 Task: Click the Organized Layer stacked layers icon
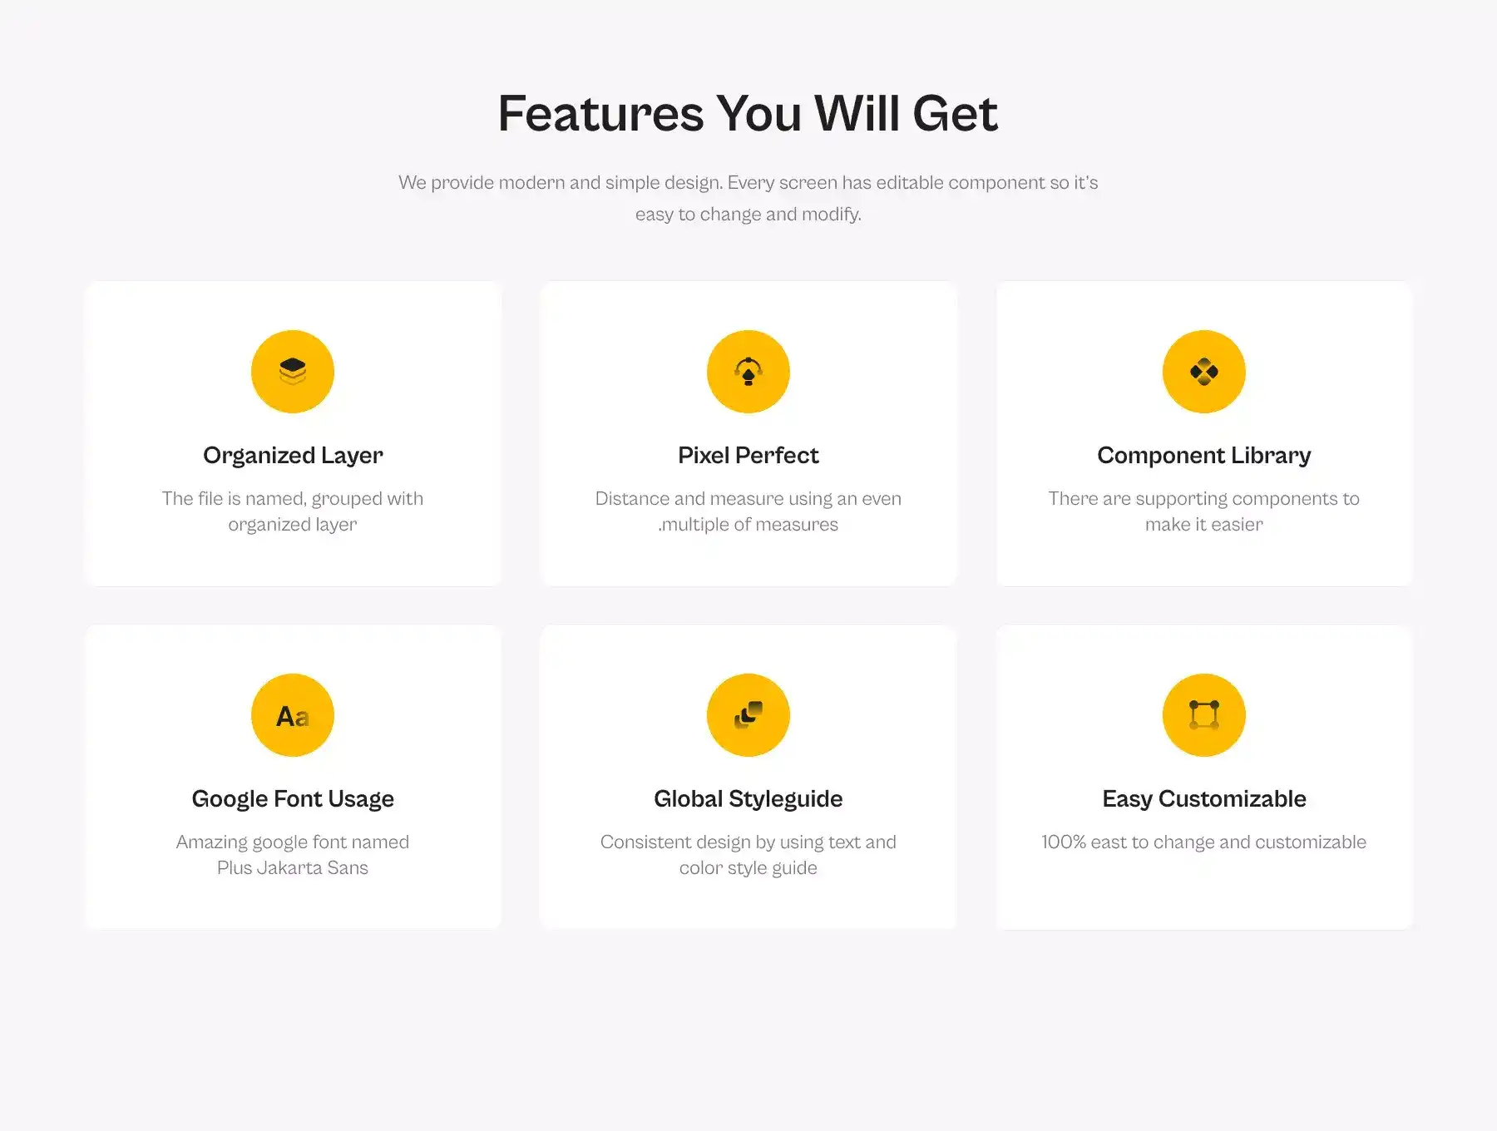click(293, 372)
